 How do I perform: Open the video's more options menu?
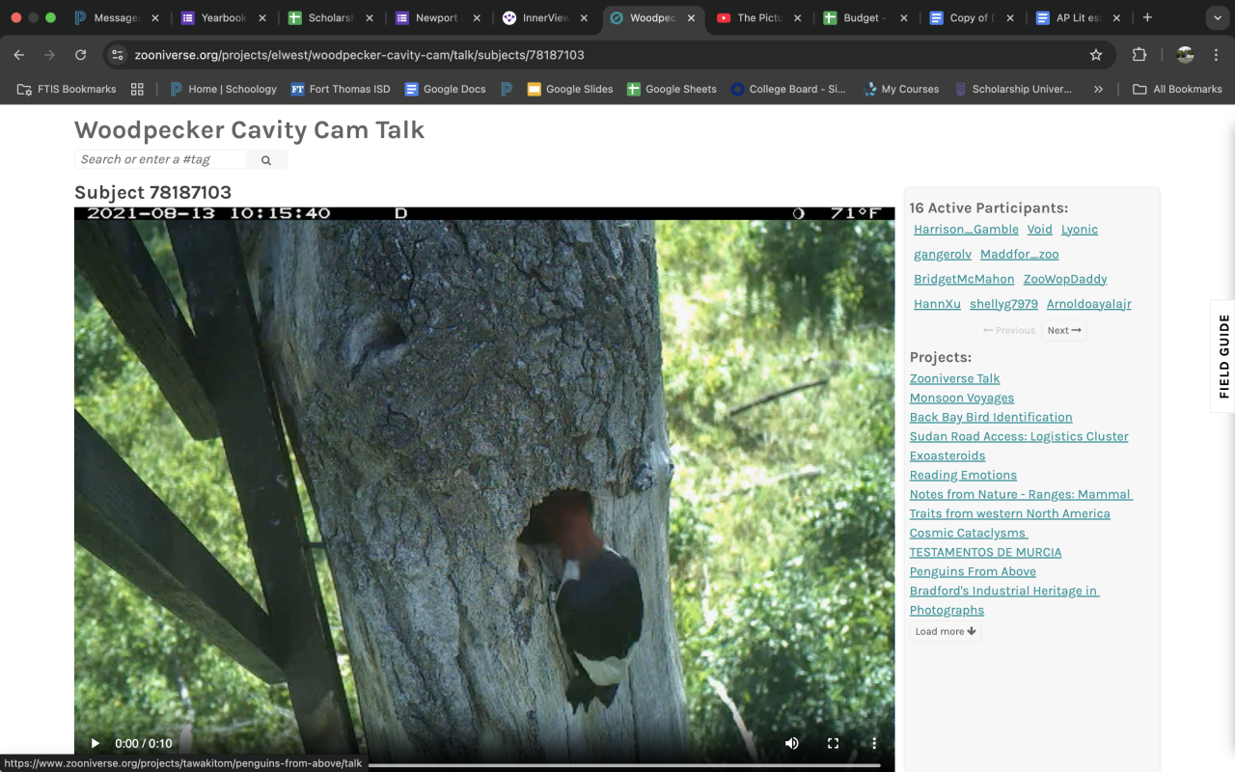point(874,743)
